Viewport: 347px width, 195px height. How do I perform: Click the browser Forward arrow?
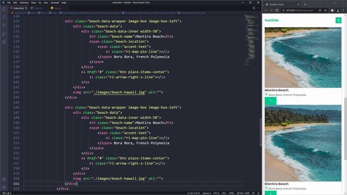[271, 10]
